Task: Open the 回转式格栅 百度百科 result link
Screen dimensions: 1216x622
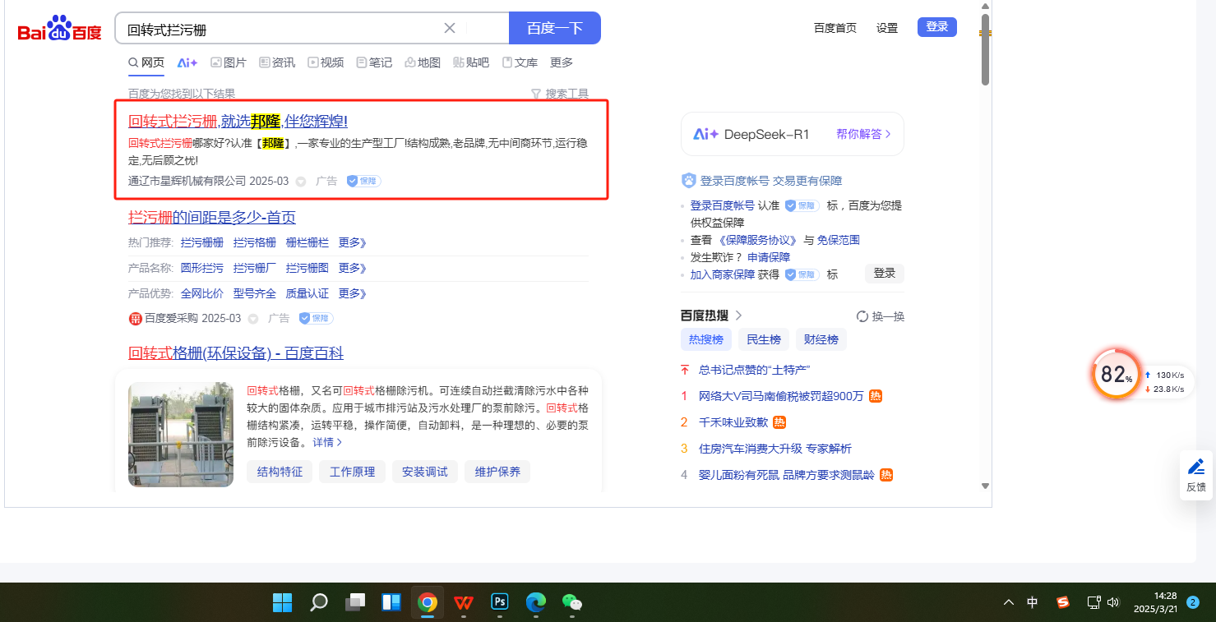Action: point(236,353)
